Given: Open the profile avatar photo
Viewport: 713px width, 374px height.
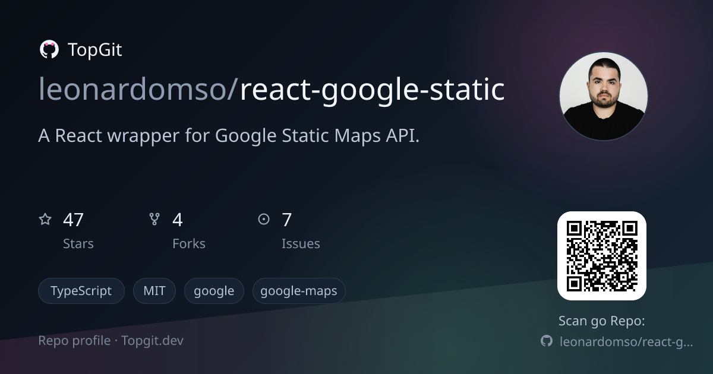Looking at the screenshot, I should tap(604, 96).
